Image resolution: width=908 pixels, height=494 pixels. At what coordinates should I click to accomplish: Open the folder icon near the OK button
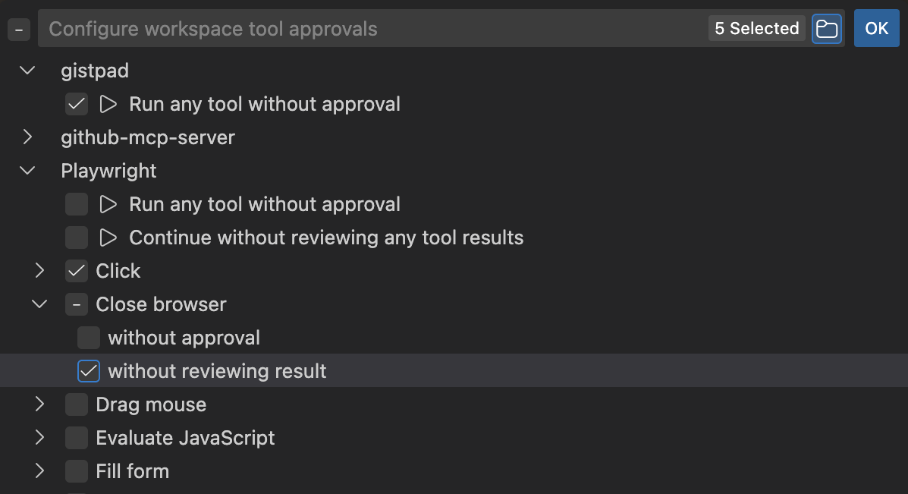click(826, 28)
